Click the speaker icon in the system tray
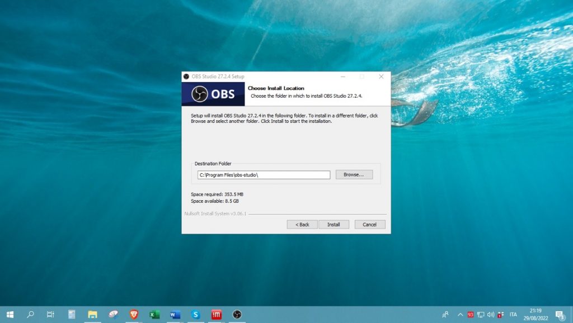Viewport: 573px width, 323px height. pos(491,314)
